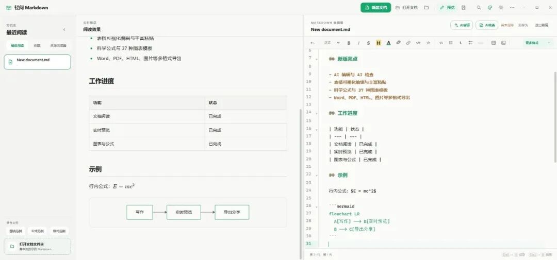Insert an image with the picture icon

coord(503,43)
